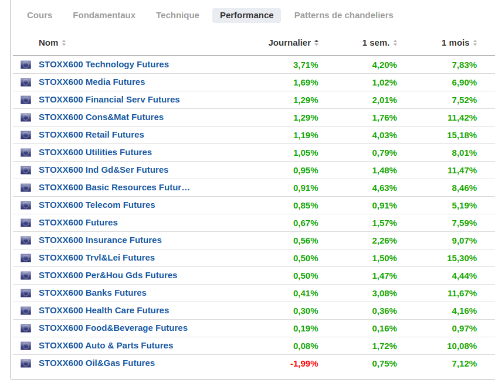Click the flag icon beside STOXX600 Oil&Gas Futures
The image size is (495, 390).
pyautogui.click(x=26, y=364)
